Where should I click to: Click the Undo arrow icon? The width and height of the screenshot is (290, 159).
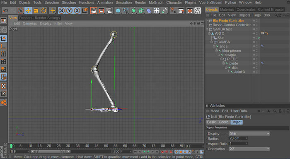tap(5, 11)
